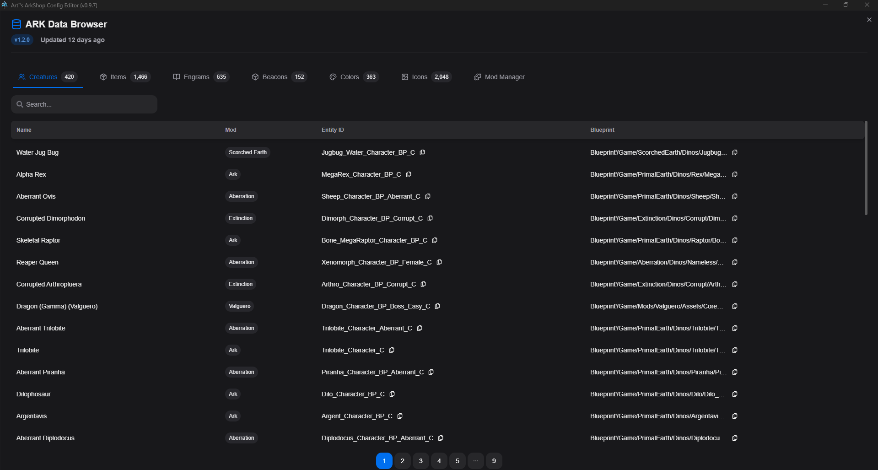
Task: Copy Entity ID Arthro_Character_BP_Corrupt_C
Action: [423, 284]
